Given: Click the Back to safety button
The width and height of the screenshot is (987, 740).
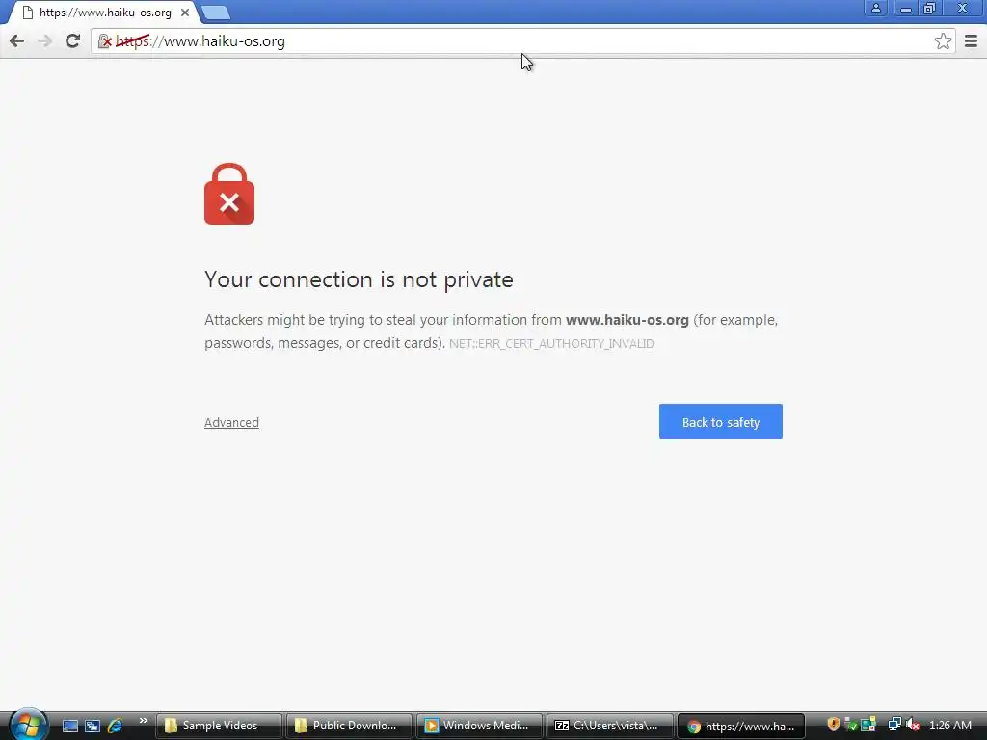Looking at the screenshot, I should click(721, 422).
